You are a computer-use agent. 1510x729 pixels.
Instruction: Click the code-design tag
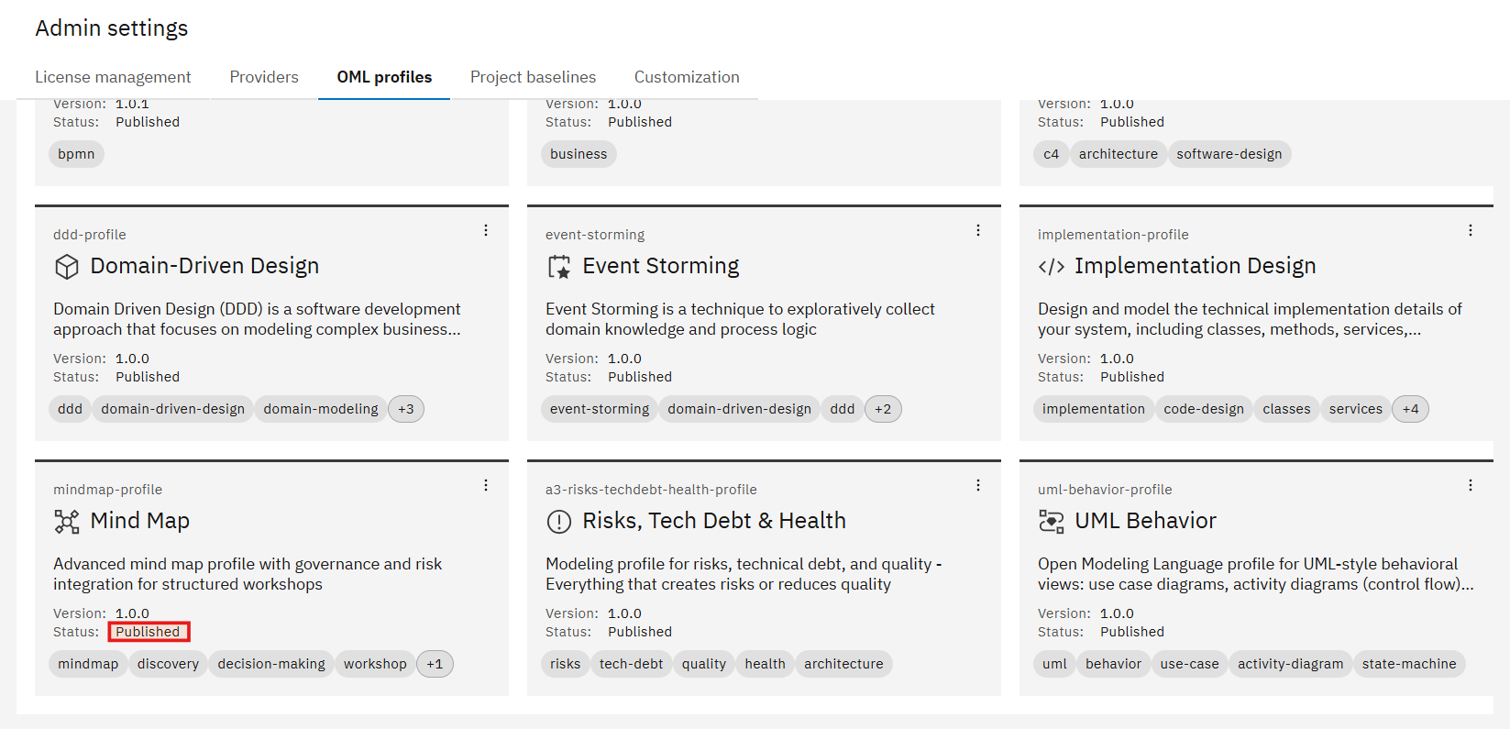[x=1204, y=409]
